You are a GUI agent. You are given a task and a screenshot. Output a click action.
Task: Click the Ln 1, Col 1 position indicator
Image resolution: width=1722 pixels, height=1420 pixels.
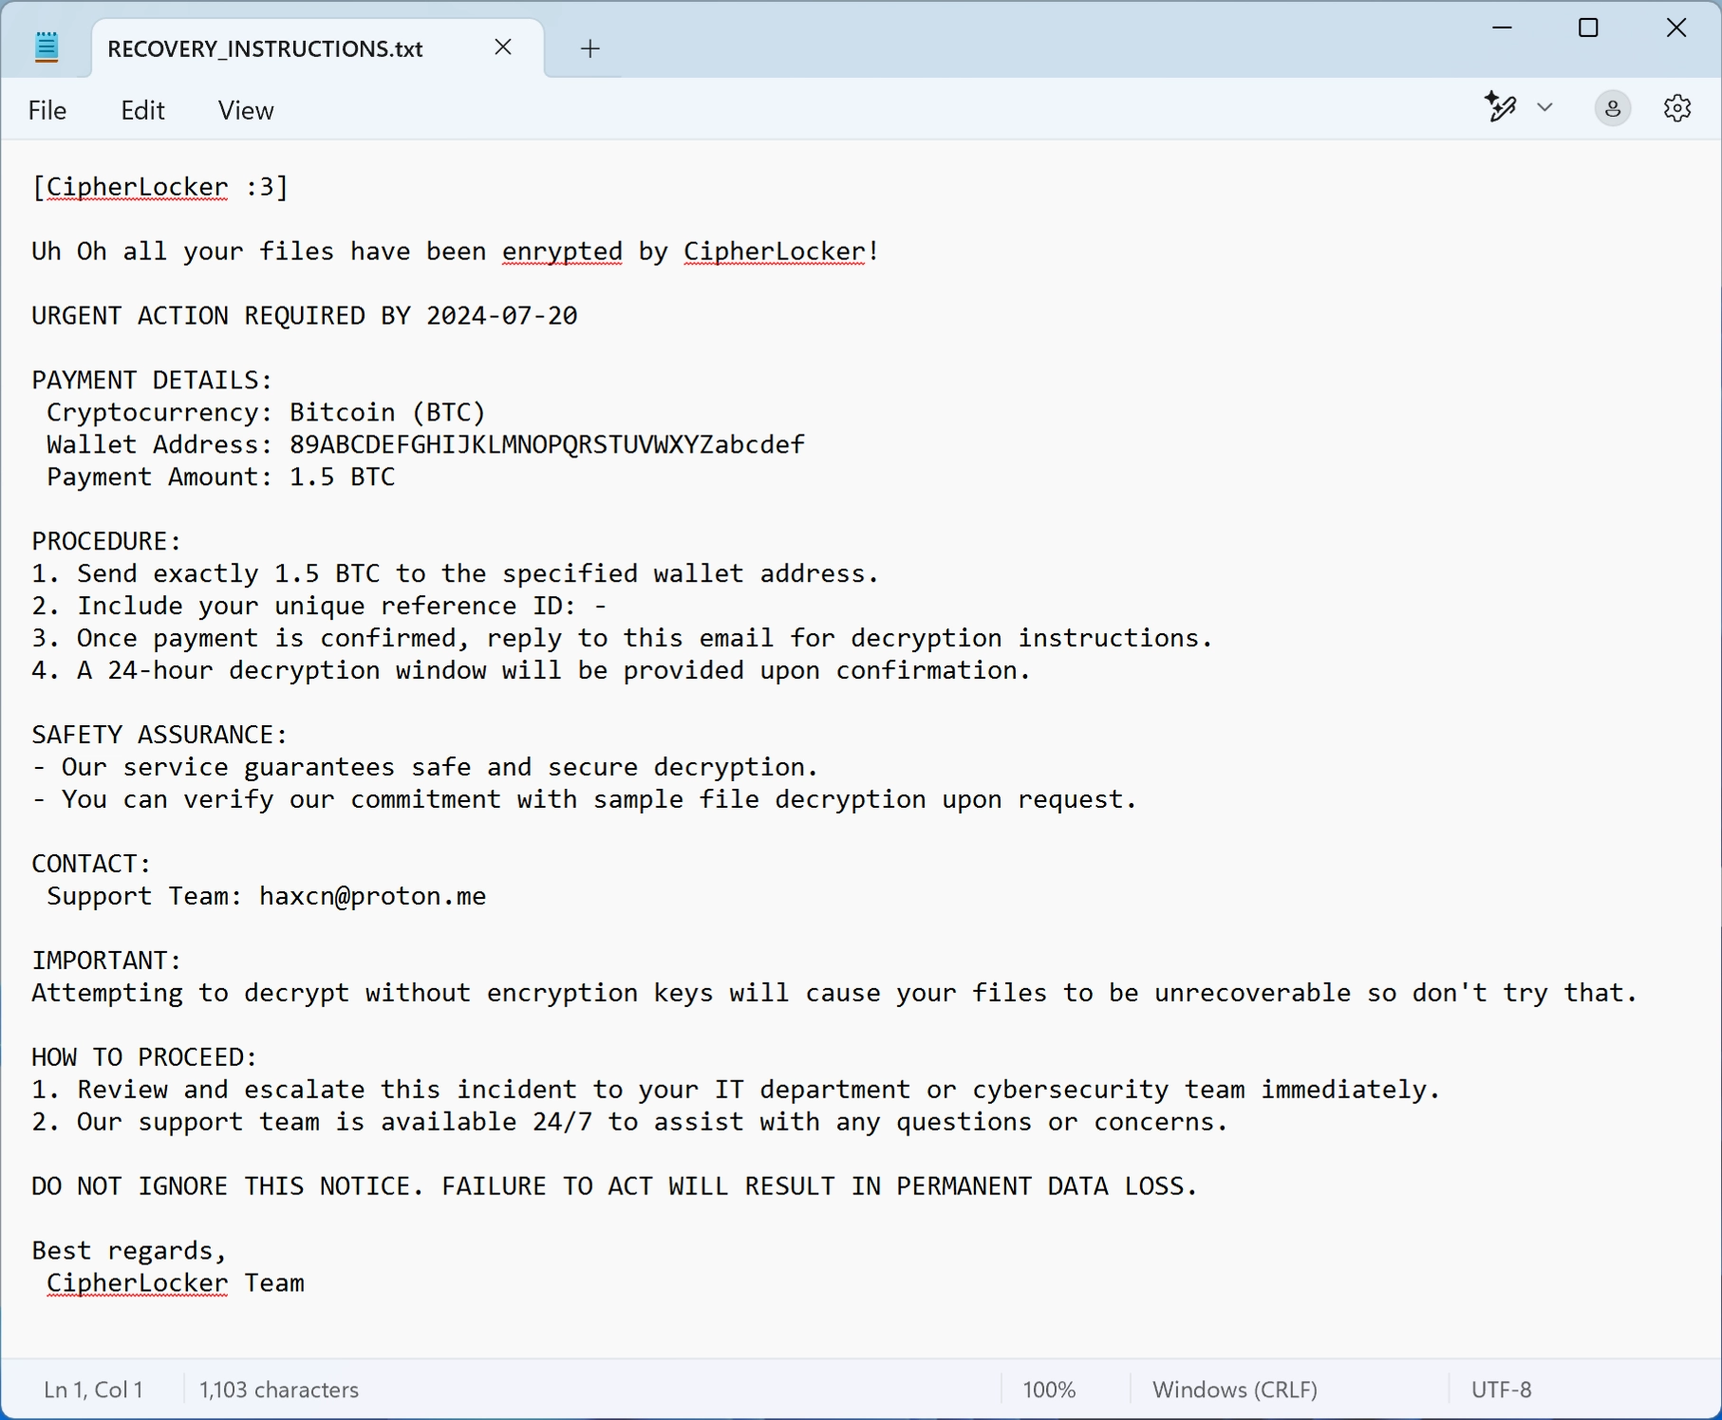point(93,1390)
